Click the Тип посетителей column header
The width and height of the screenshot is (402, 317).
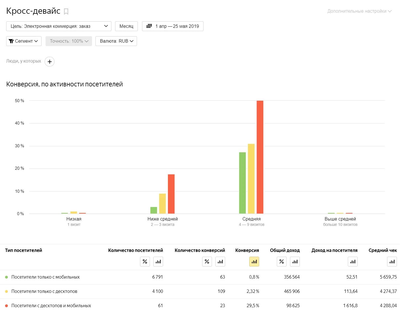tap(24, 250)
